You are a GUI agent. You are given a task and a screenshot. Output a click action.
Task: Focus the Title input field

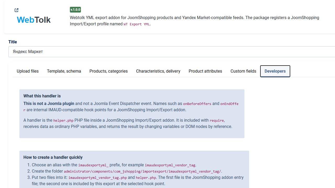[x=172, y=52]
